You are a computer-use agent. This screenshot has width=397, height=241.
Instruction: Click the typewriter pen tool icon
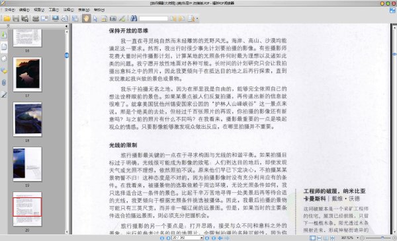point(122,18)
